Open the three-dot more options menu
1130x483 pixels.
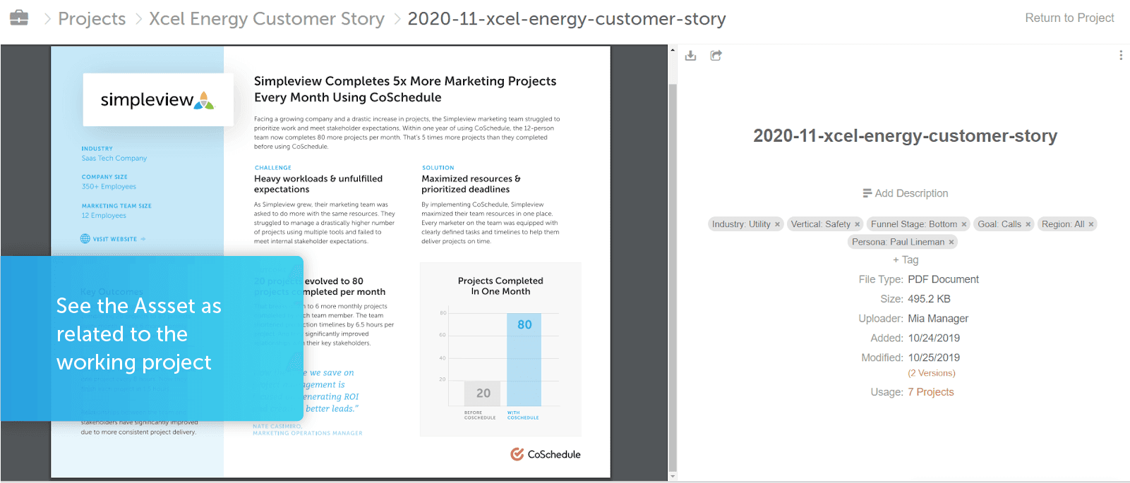1121,55
